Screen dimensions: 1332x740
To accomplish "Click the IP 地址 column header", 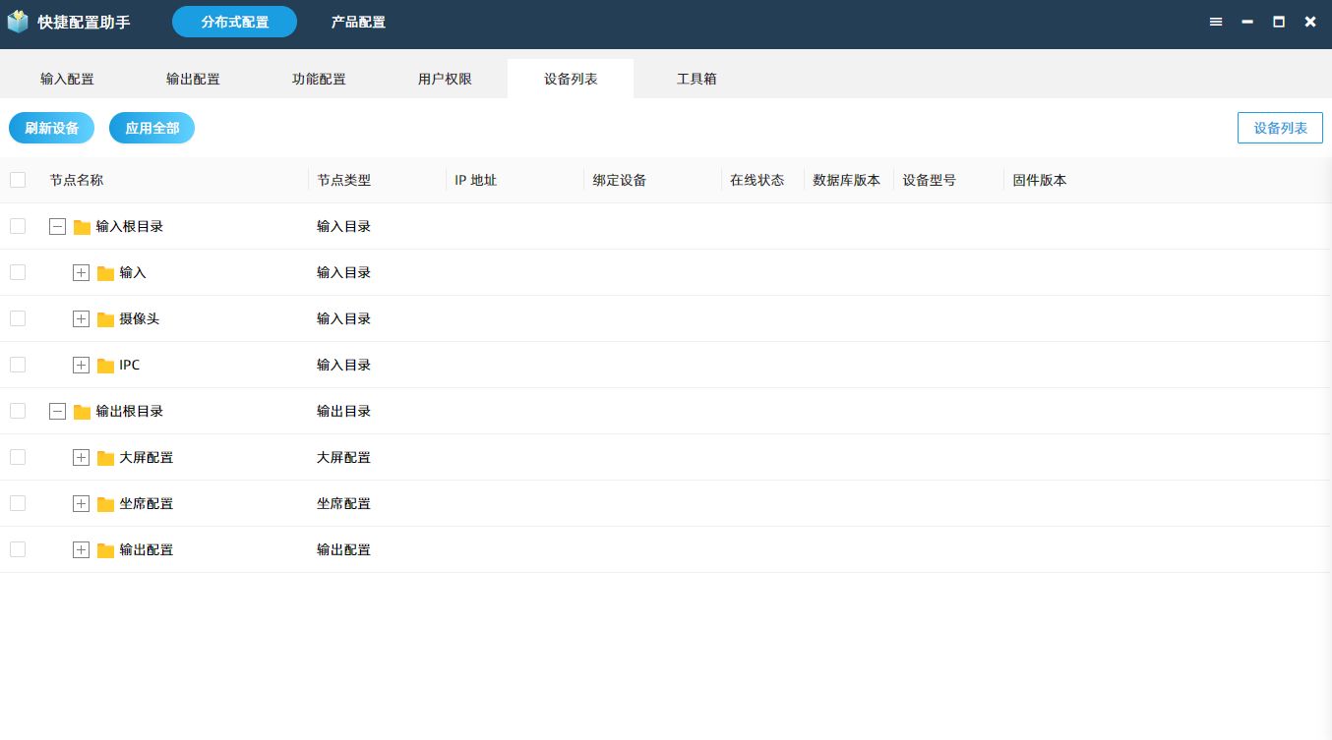I will (476, 180).
